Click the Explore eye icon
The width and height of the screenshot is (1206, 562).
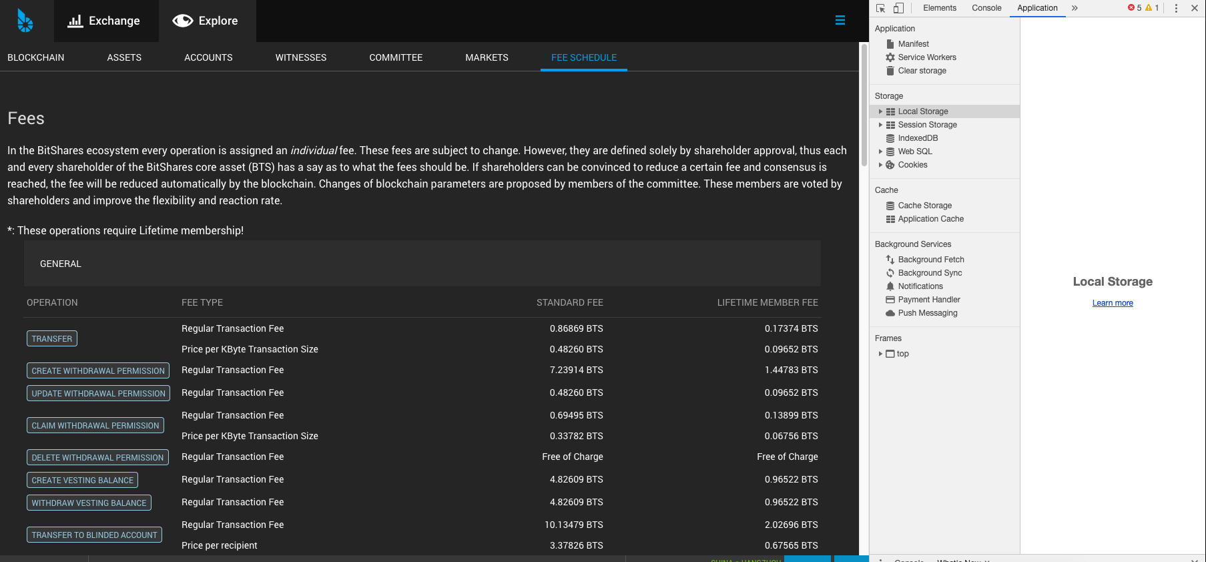tap(183, 21)
